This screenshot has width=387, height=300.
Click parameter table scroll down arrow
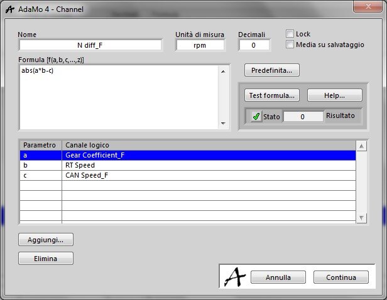click(x=361, y=218)
